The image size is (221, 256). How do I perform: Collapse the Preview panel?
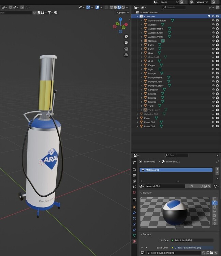[141, 193]
